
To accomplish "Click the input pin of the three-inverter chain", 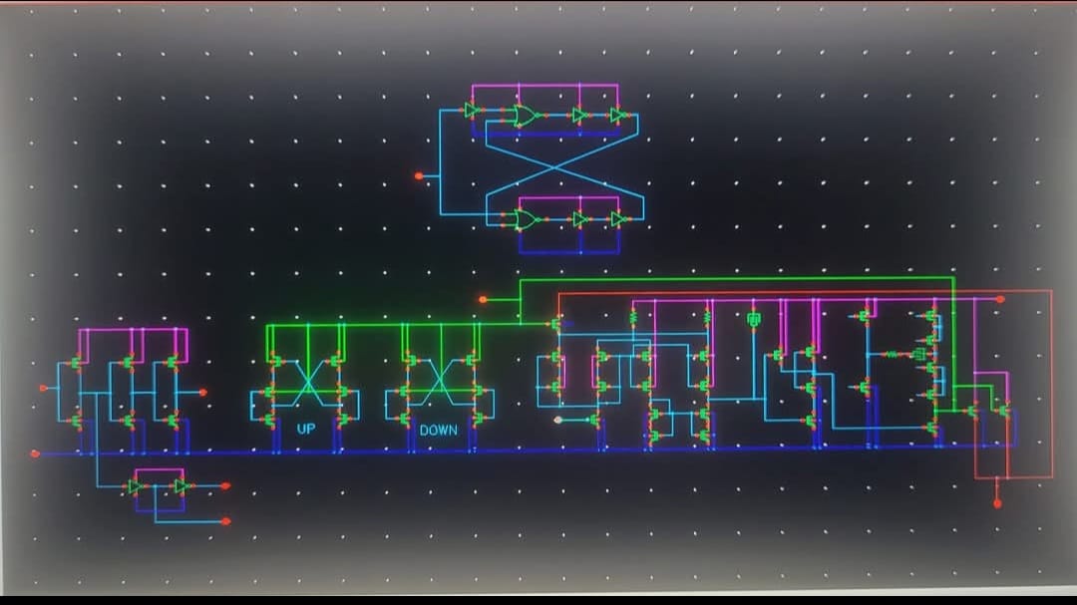I will pos(43,387).
